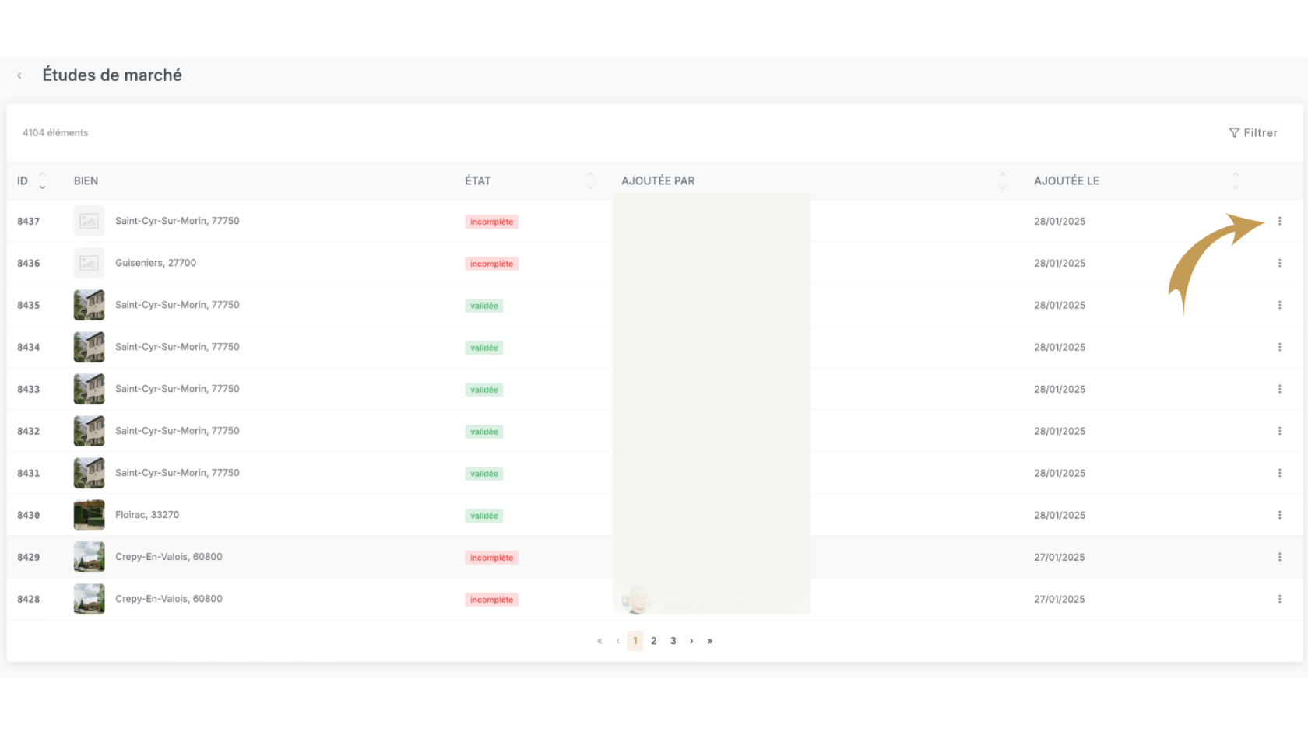
Task: Open the three-dot menu for row 8437
Action: [1279, 222]
